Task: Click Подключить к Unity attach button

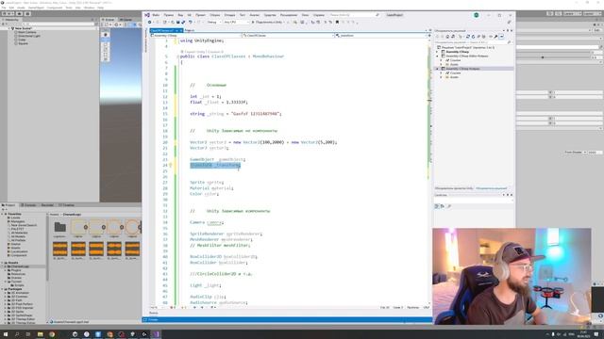Action: (269, 23)
